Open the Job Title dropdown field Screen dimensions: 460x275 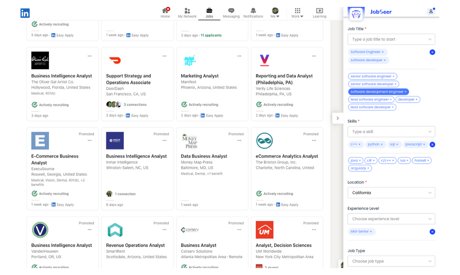click(391, 39)
